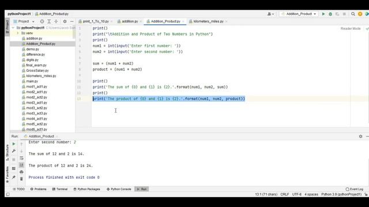The height and width of the screenshot is (207, 369).
Task: Close the kilometers_miles.py editor tab
Action: [x=226, y=21]
